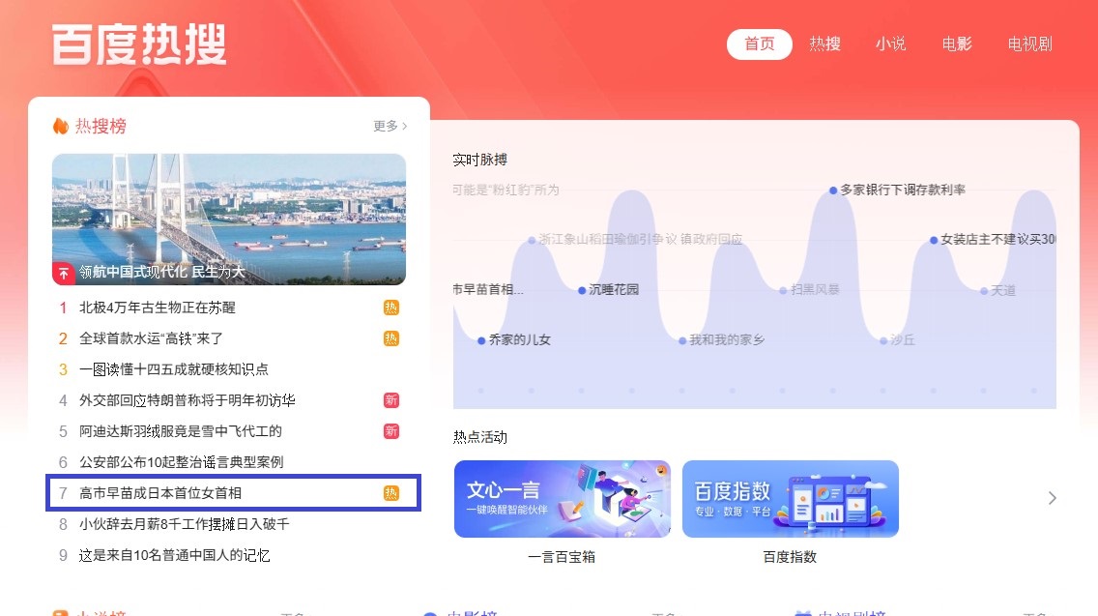Open the 文心一言 activity card
The height and width of the screenshot is (616, 1098).
coord(563,499)
